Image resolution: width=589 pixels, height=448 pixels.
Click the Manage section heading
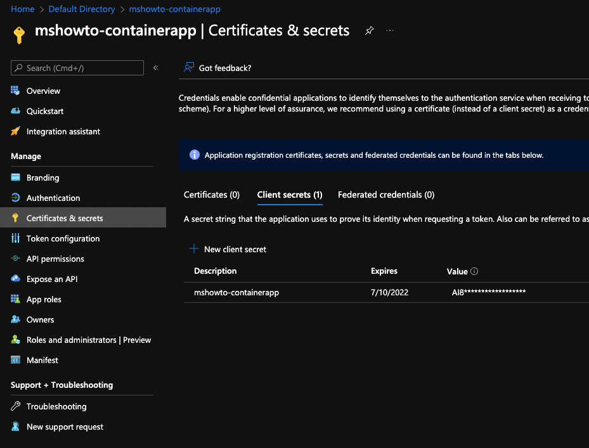(x=26, y=157)
